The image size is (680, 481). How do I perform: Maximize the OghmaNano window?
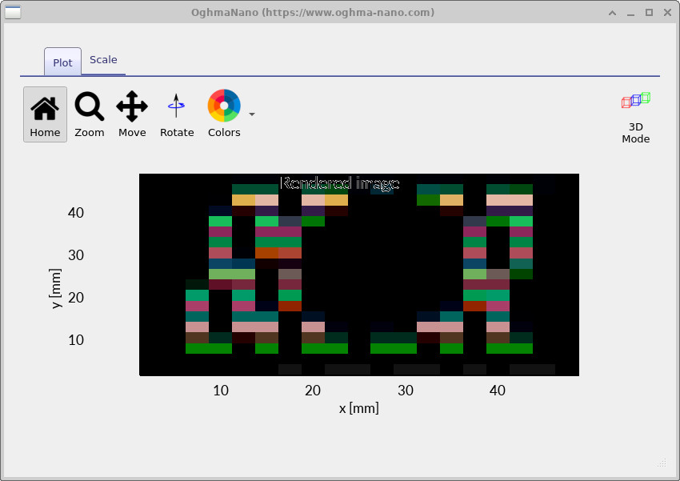(x=649, y=12)
